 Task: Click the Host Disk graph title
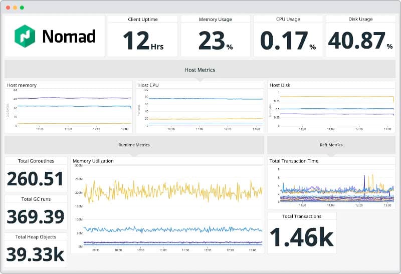[281, 85]
